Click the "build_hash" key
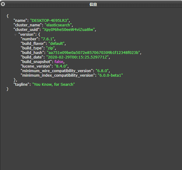This screenshot has height=170, width=182. coord(32,53)
